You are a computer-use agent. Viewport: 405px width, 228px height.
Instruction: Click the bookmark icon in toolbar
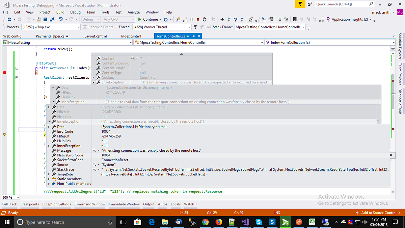(x=295, y=19)
